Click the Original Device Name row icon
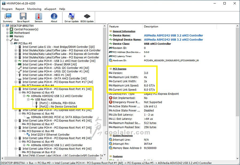 click(x=110, y=40)
